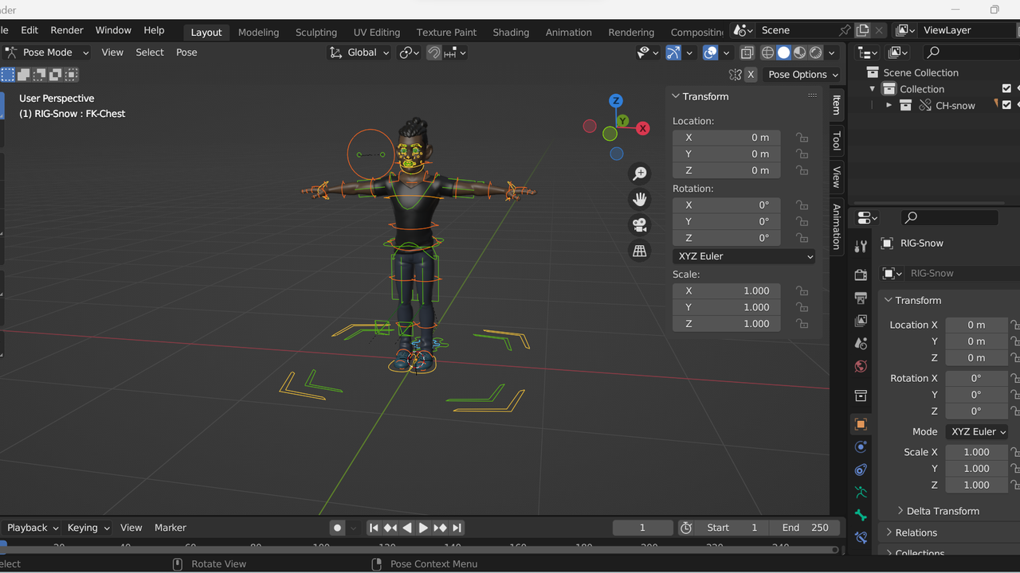The image size is (1020, 573).
Task: Switch to the Shading workspace tab
Action: tap(511, 32)
